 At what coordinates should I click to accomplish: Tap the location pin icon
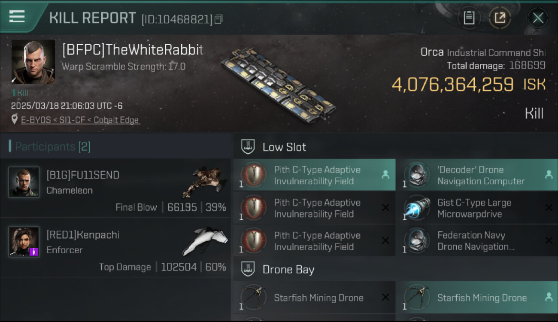click(x=15, y=119)
